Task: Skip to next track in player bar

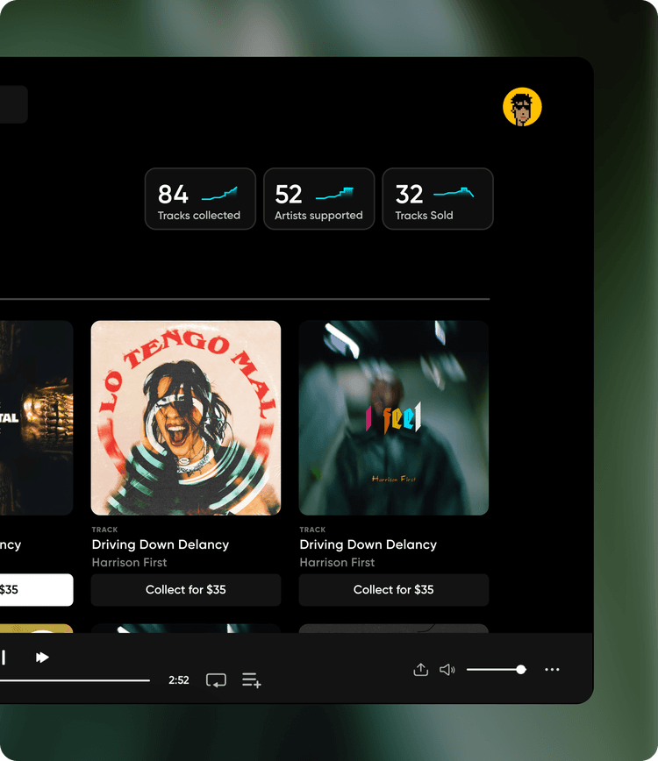Action: point(42,658)
